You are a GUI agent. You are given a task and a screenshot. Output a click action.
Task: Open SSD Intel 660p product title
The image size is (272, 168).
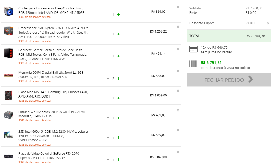[x=53, y=136]
